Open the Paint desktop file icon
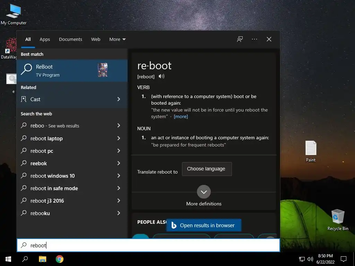This screenshot has height=266, width=355. coord(311,151)
